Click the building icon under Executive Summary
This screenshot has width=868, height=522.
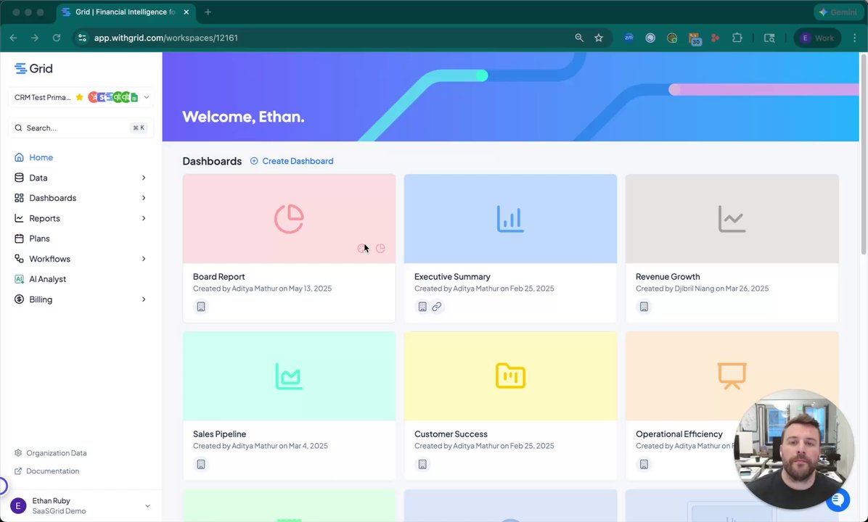point(422,307)
